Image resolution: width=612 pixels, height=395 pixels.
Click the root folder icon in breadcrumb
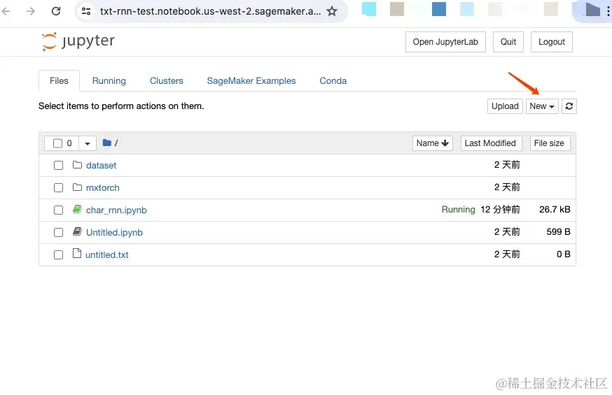[107, 143]
